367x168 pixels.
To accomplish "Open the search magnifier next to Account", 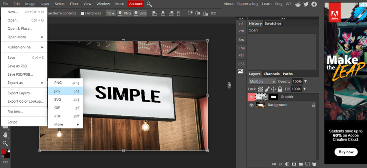I will pos(149,4).
